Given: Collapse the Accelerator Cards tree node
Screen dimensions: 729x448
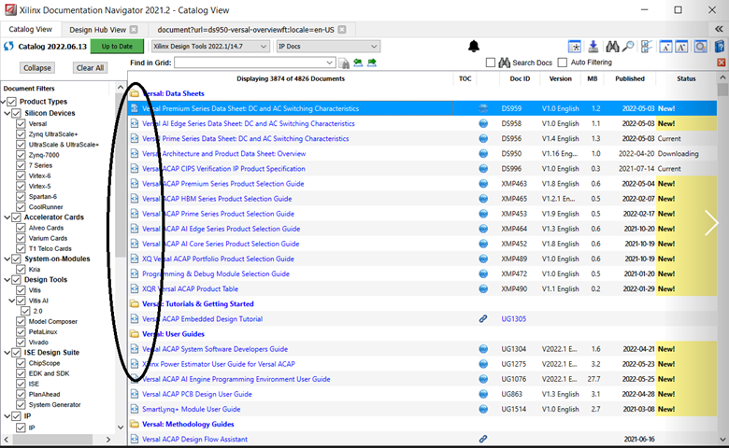Looking at the screenshot, I should point(6,217).
